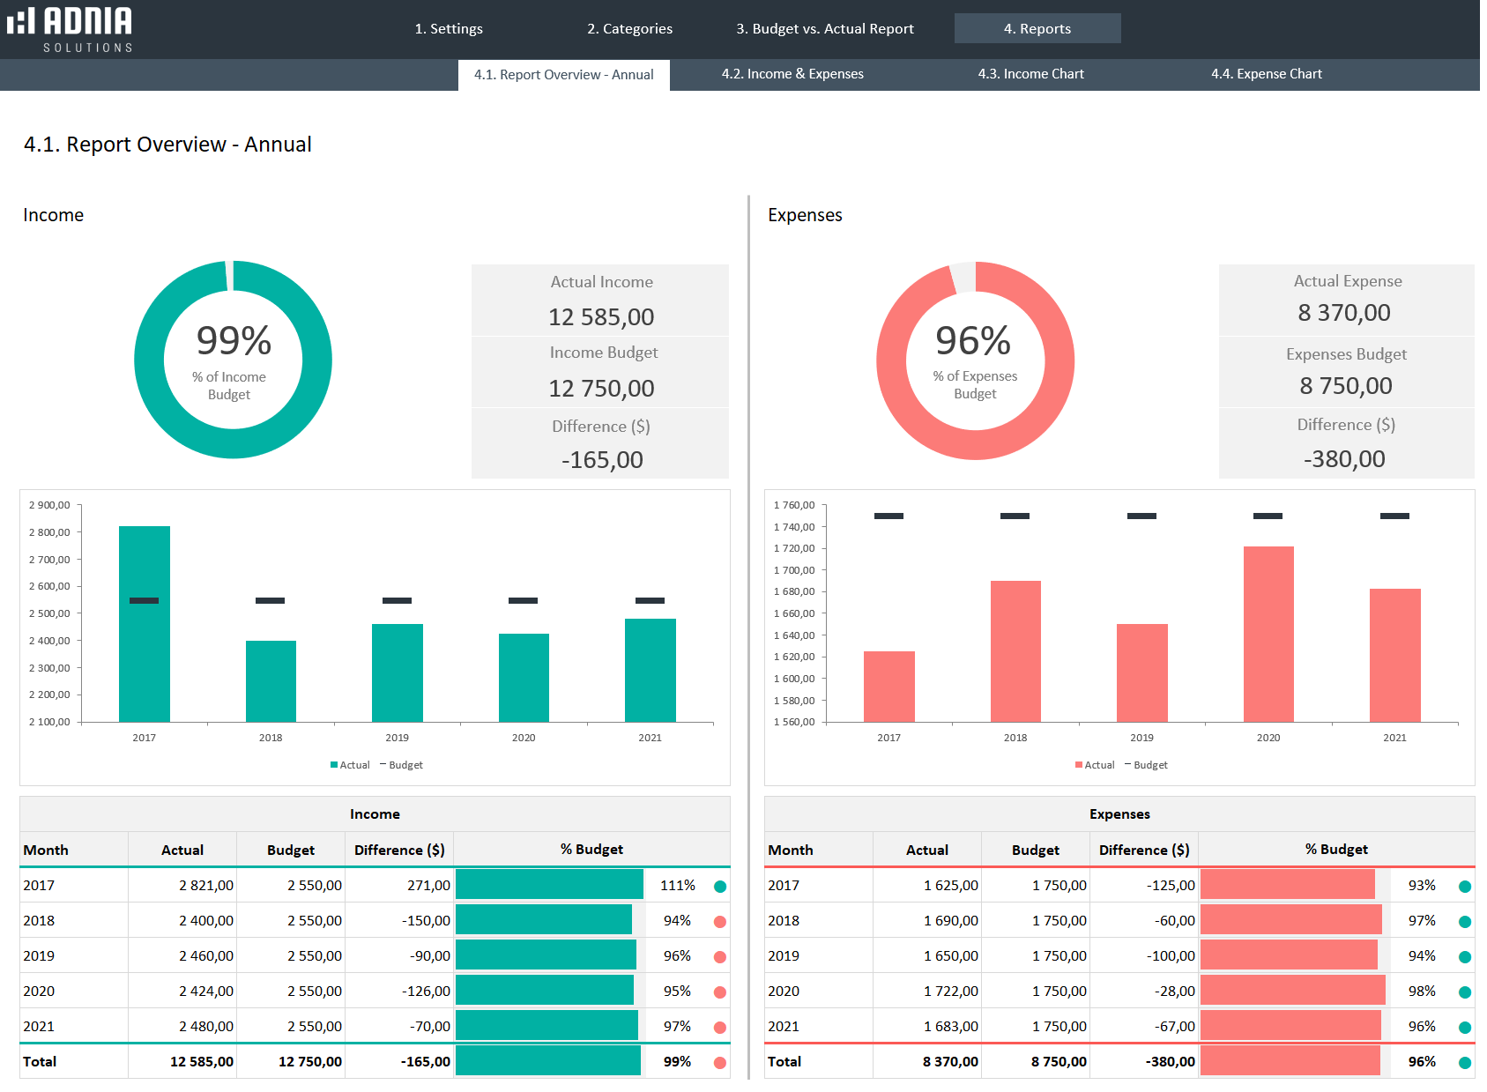1487x1092 pixels.
Task: Go to 2. Categories section
Action: [629, 28]
